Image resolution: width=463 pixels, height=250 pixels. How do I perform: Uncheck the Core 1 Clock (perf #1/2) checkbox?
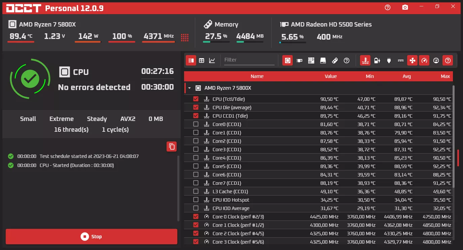coord(196,225)
